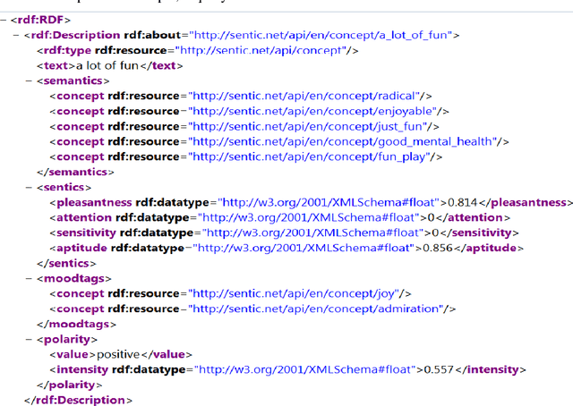Click the intensity value 0.557
This screenshot has height=406, width=573.
[x=440, y=369]
